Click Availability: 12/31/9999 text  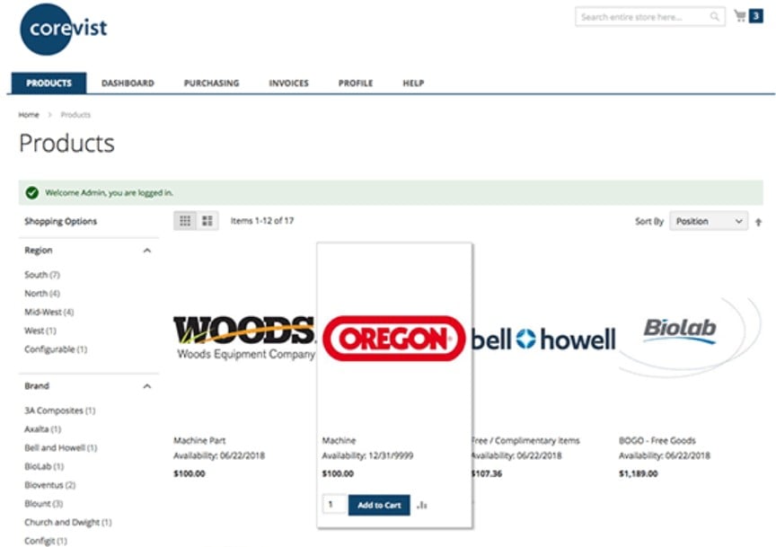[367, 455]
